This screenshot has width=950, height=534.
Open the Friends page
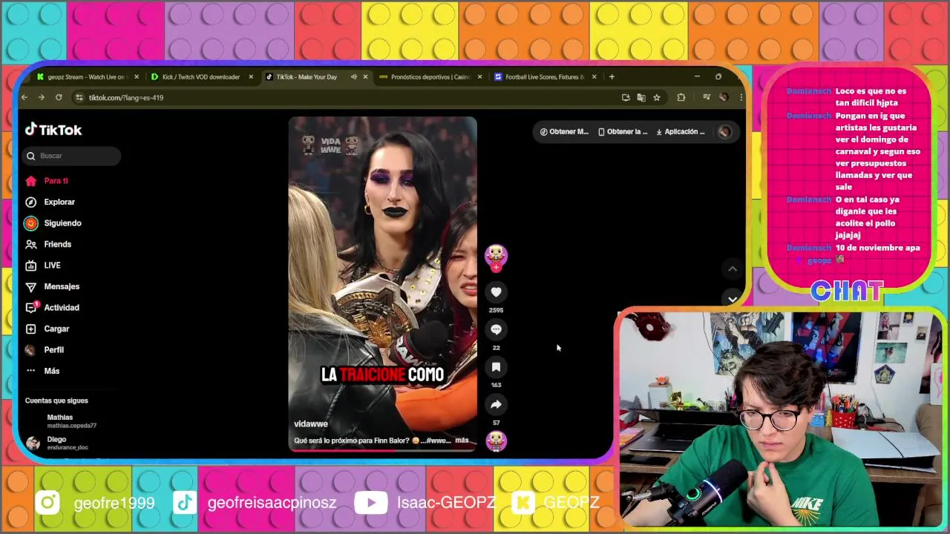pyautogui.click(x=57, y=244)
